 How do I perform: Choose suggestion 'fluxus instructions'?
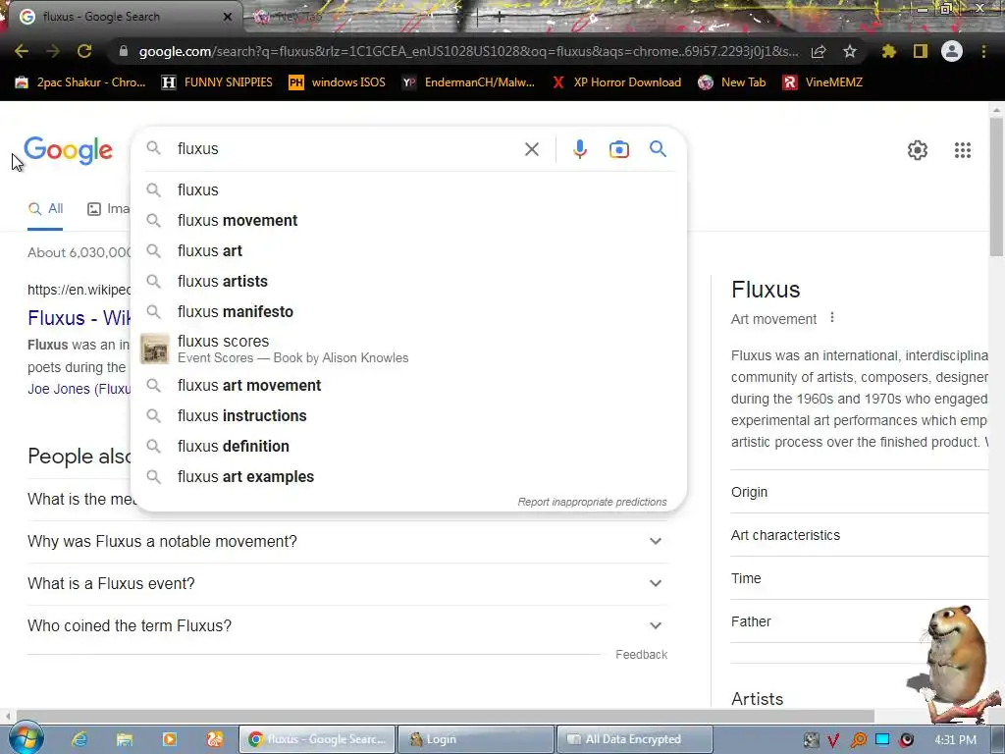408,415
